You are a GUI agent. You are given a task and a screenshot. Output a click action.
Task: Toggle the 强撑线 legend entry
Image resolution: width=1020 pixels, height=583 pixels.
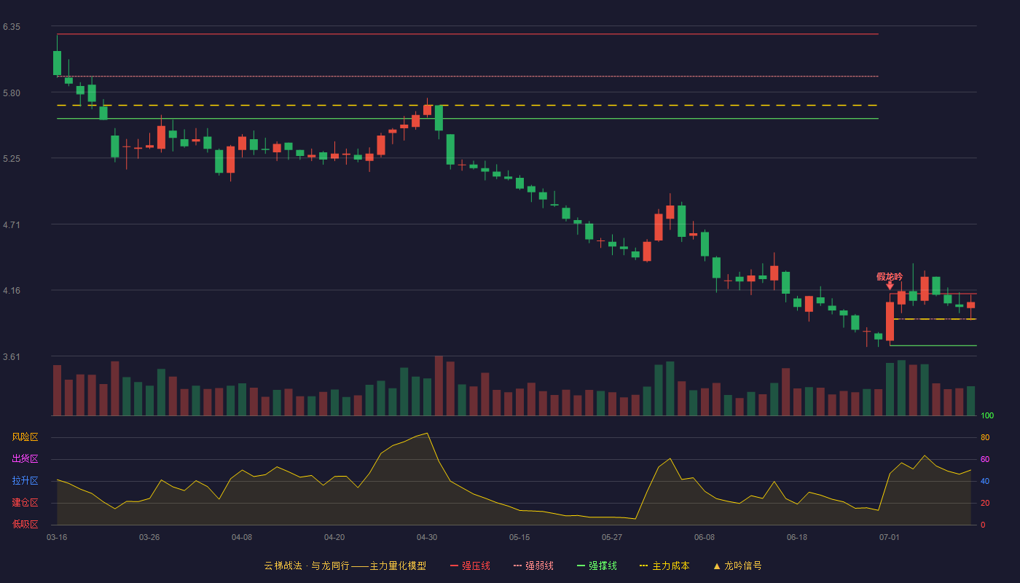pos(597,566)
